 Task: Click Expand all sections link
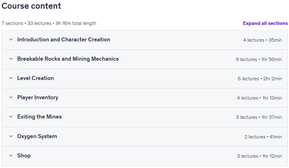265,23
